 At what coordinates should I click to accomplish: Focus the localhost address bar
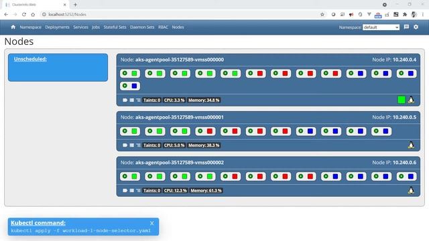click(180, 15)
